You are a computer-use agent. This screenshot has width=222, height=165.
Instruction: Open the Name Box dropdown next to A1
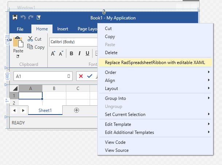click(x=69, y=76)
